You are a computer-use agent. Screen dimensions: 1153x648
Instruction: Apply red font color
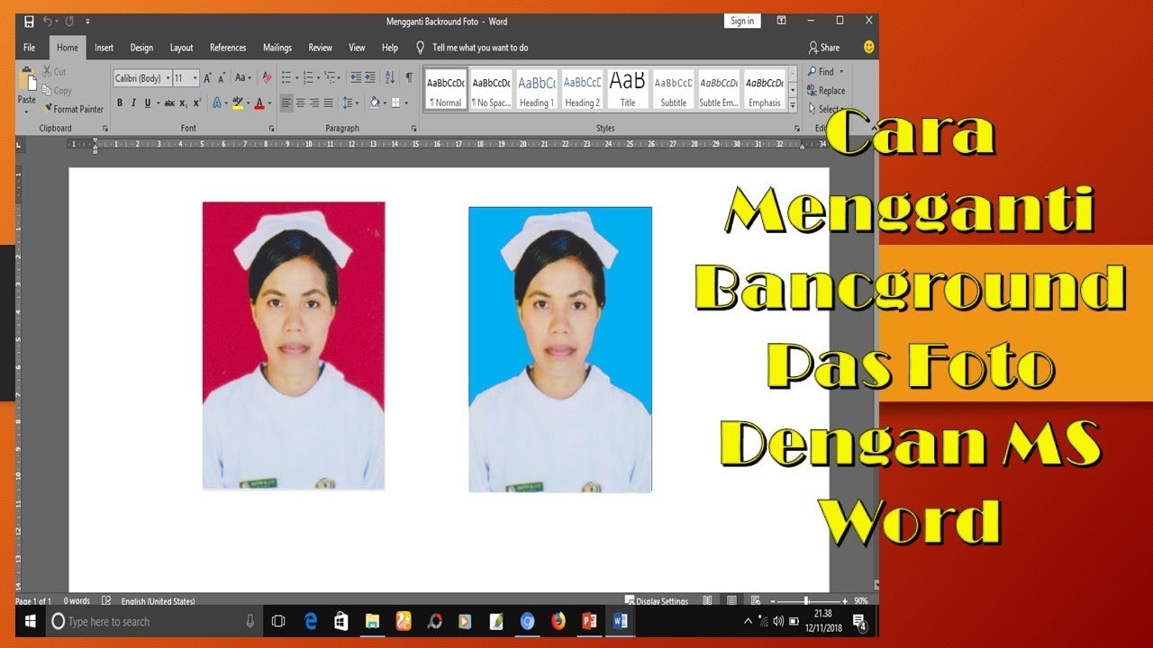coord(259,103)
